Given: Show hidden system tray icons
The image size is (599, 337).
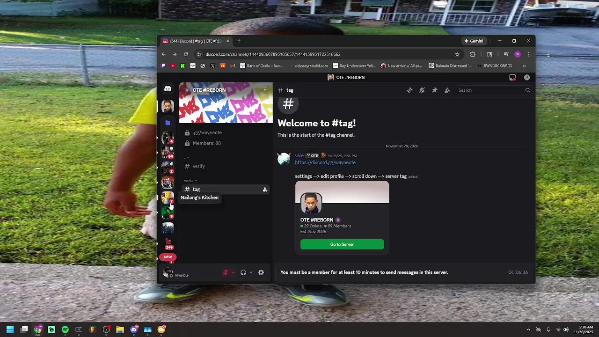Looking at the screenshot, I should [x=528, y=330].
